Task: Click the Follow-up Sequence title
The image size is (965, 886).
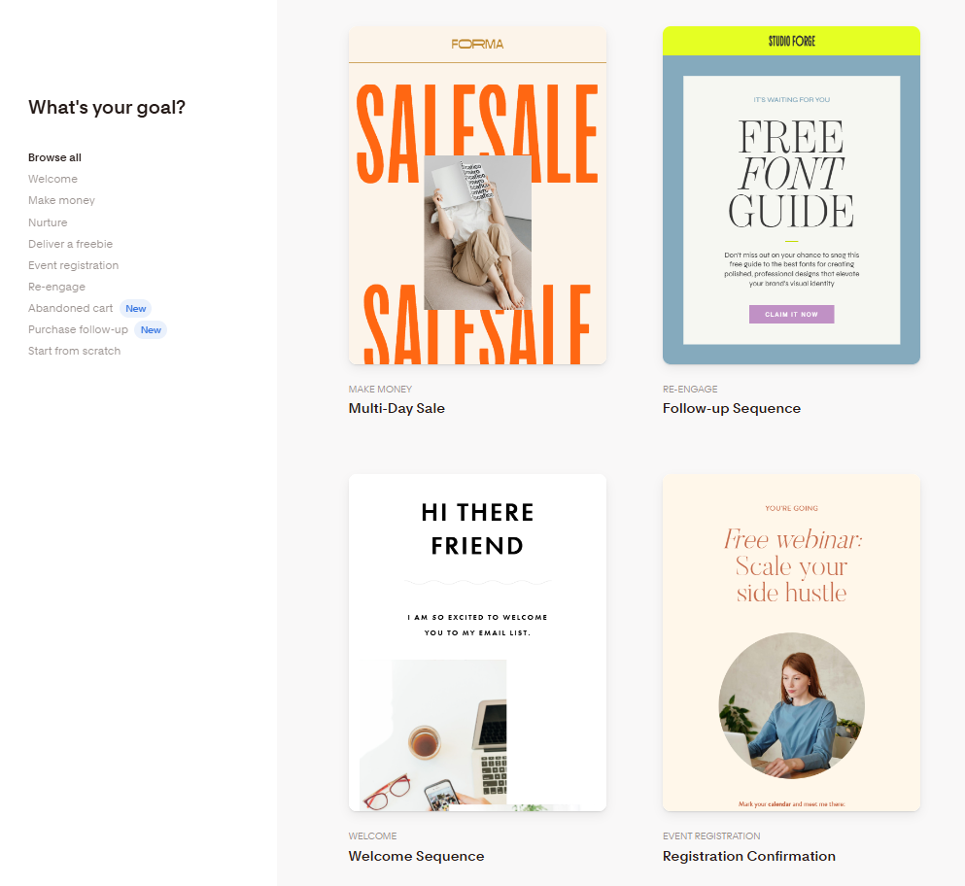Action: (732, 409)
